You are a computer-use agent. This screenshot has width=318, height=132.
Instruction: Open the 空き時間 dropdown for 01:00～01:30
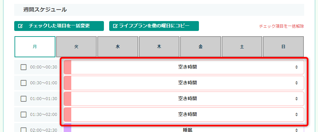184,99
